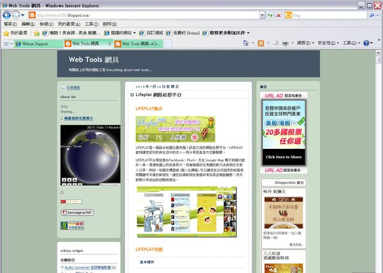383x273 pixels.
Task: Open the Home page icon in command bar
Action: click(x=246, y=43)
